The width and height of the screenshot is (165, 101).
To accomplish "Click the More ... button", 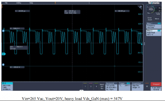I will [x=158, y=19].
